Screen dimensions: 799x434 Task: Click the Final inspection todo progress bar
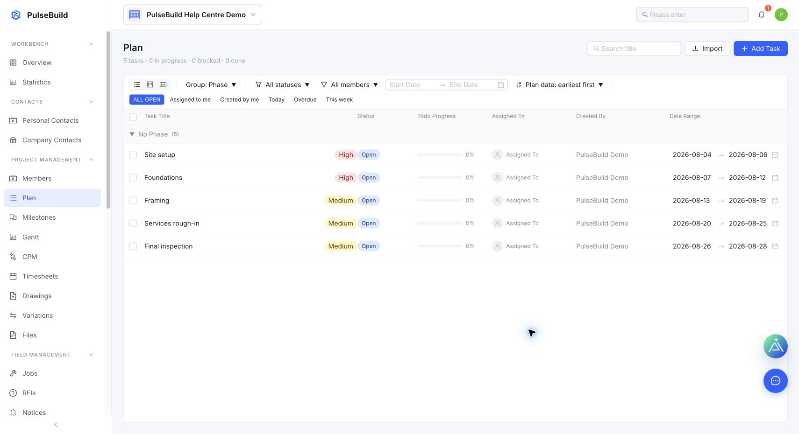coord(440,246)
